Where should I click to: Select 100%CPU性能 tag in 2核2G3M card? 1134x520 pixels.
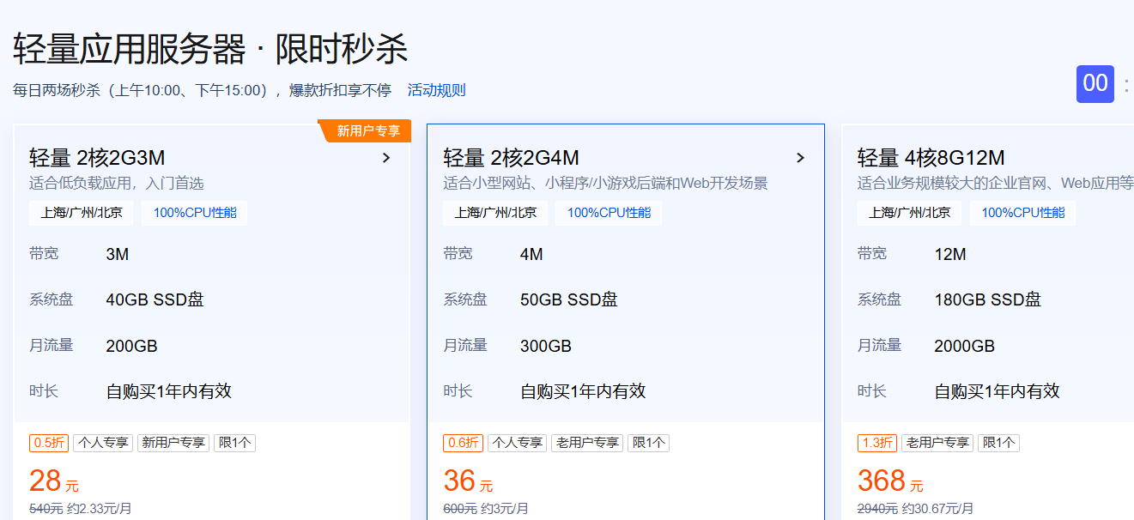pyautogui.click(x=194, y=213)
